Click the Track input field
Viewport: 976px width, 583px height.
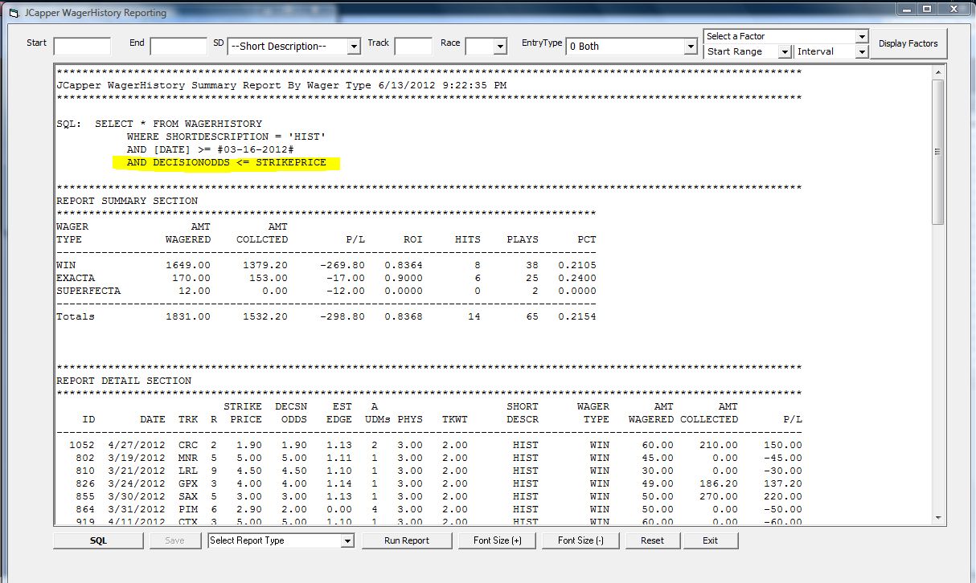tap(413, 46)
